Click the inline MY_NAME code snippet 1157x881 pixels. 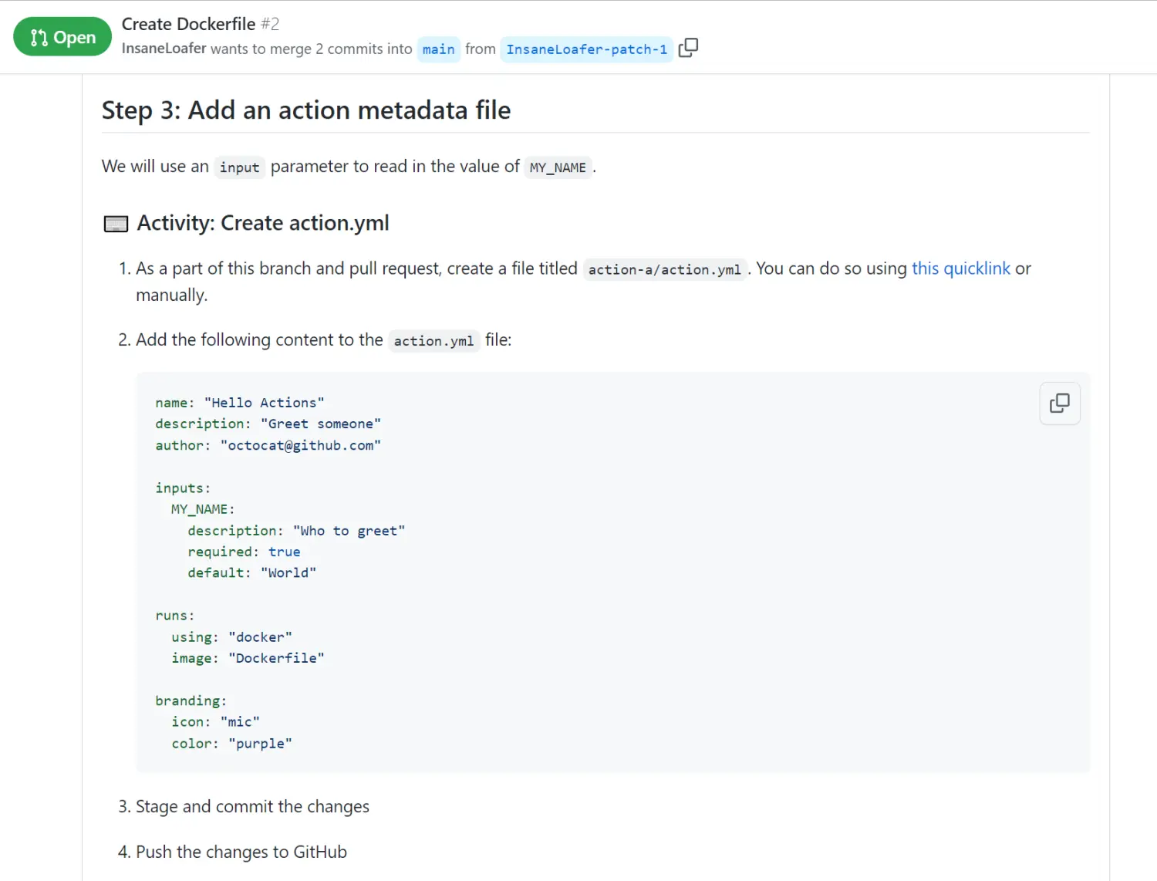tap(558, 167)
